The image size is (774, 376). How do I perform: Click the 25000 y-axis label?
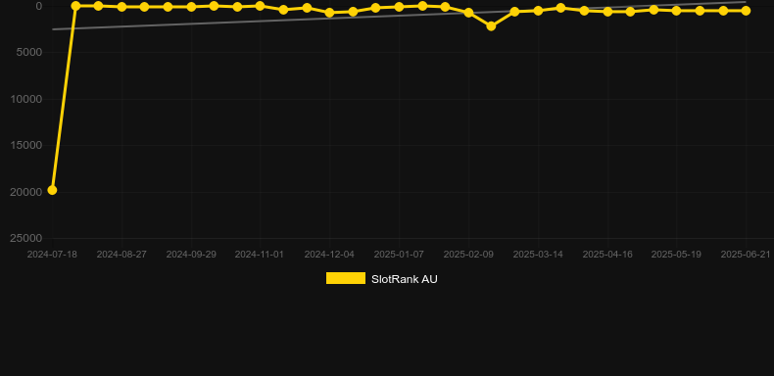26,238
